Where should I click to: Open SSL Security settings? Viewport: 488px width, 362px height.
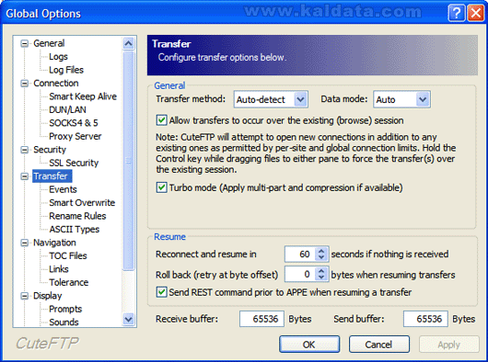(x=74, y=163)
